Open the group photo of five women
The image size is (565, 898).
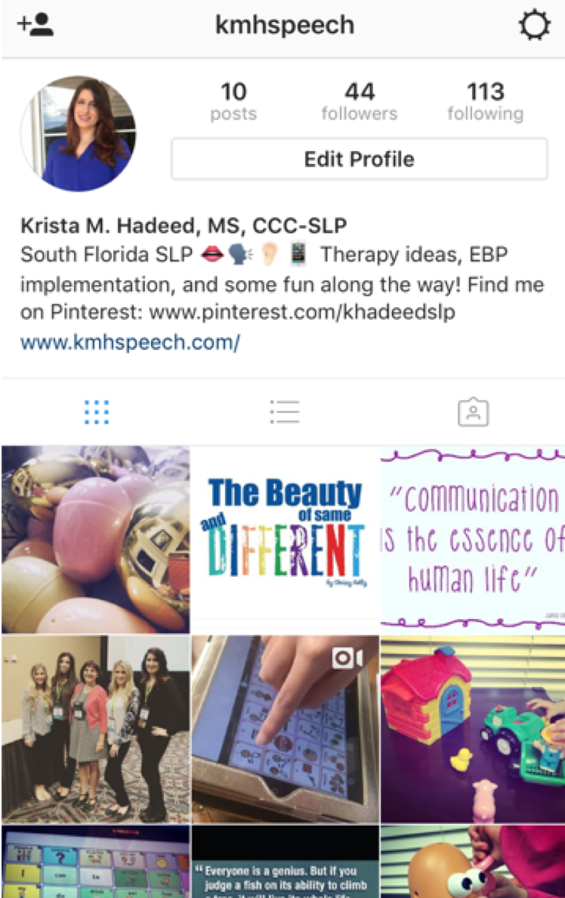(96, 729)
